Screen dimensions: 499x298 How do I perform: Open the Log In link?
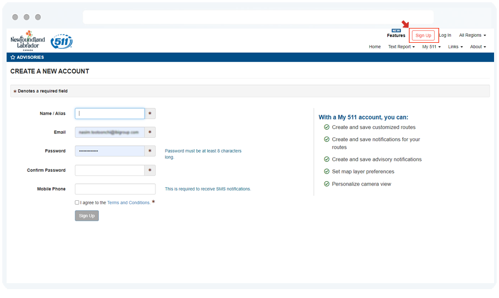pyautogui.click(x=445, y=35)
